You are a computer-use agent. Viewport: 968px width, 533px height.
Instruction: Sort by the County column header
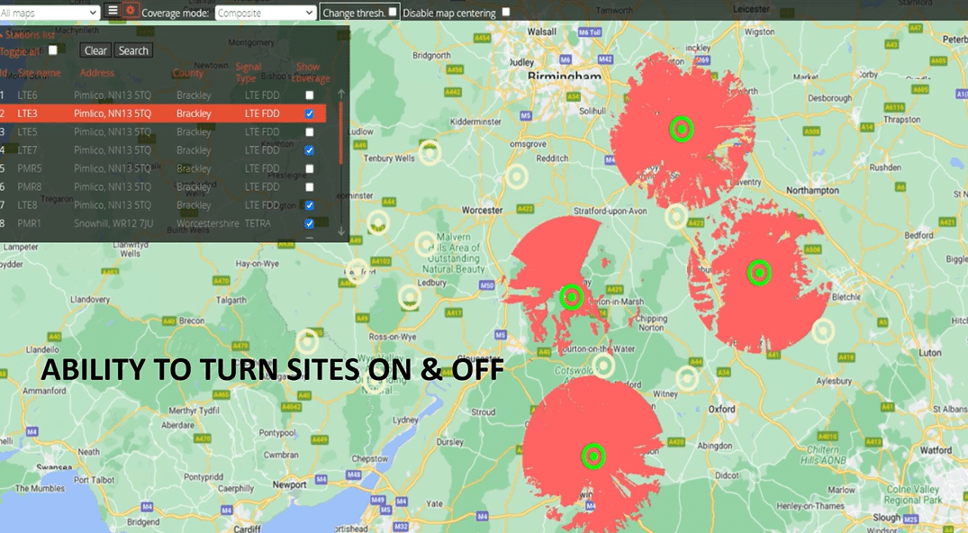[187, 73]
